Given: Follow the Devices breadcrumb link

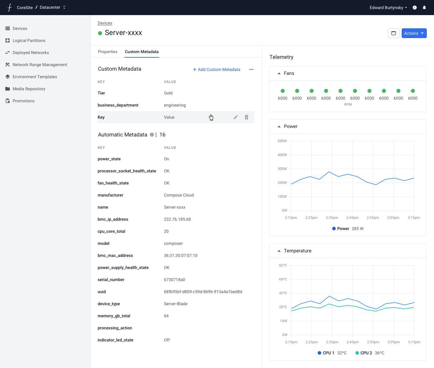Looking at the screenshot, I should click(105, 23).
